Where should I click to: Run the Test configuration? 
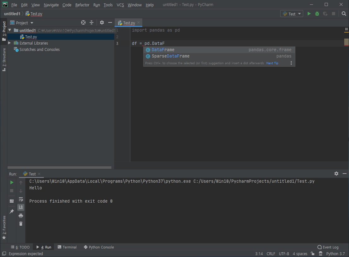point(309,14)
